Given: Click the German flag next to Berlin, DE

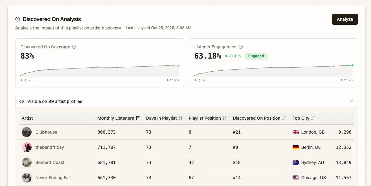Looking at the screenshot, I should click(x=295, y=147).
